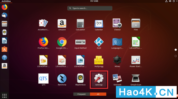Launch Kodi media center
178x99 pixels.
point(99,43)
